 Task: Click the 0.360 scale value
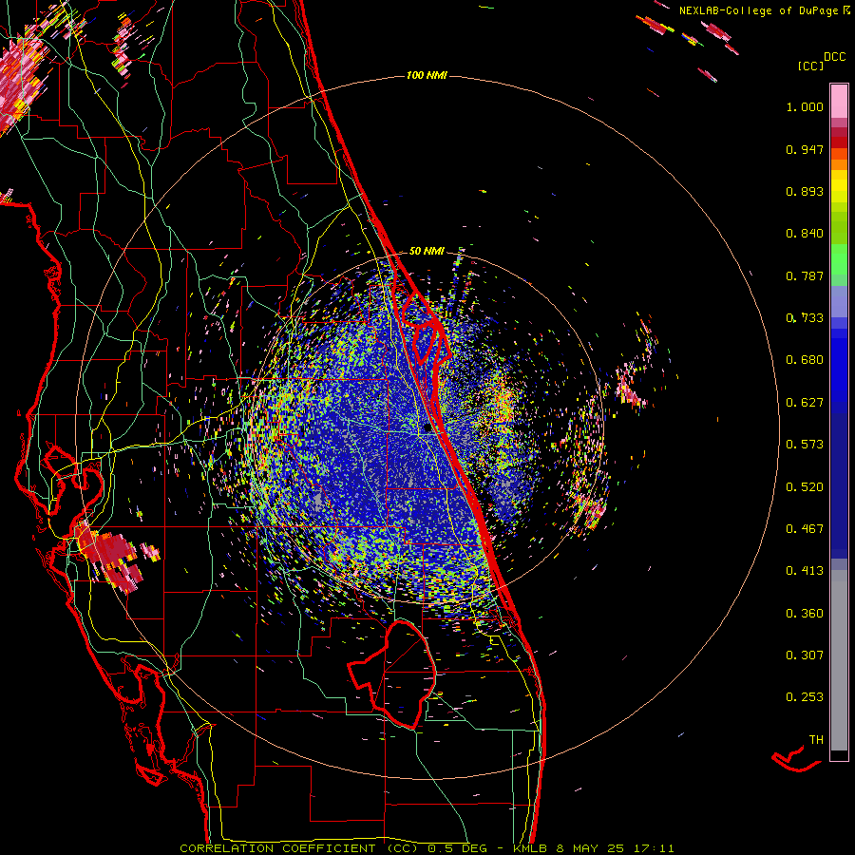805,614
